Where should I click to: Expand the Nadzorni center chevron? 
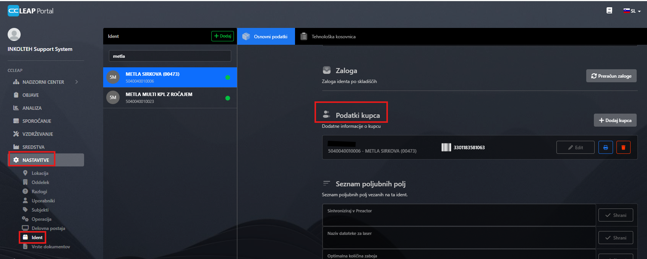pyautogui.click(x=76, y=82)
